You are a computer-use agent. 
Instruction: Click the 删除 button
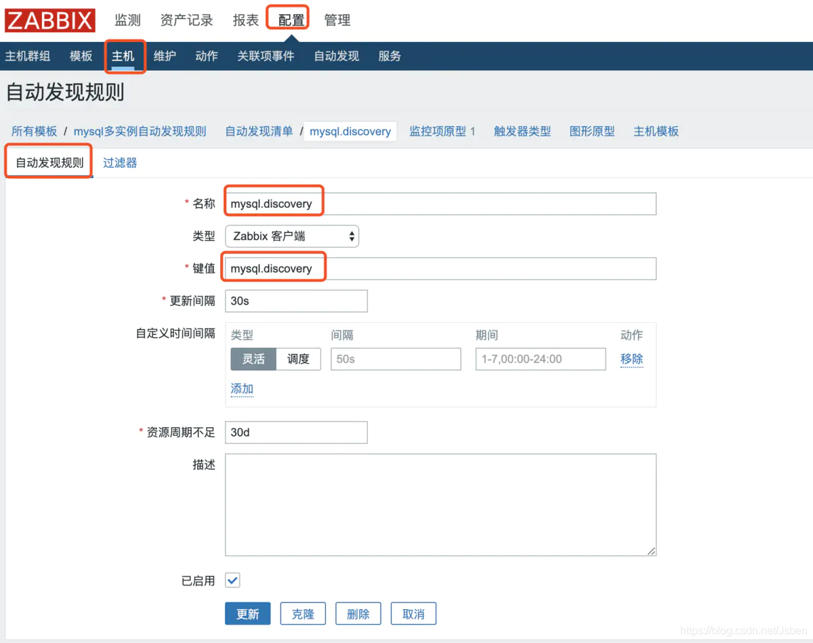[x=358, y=614]
